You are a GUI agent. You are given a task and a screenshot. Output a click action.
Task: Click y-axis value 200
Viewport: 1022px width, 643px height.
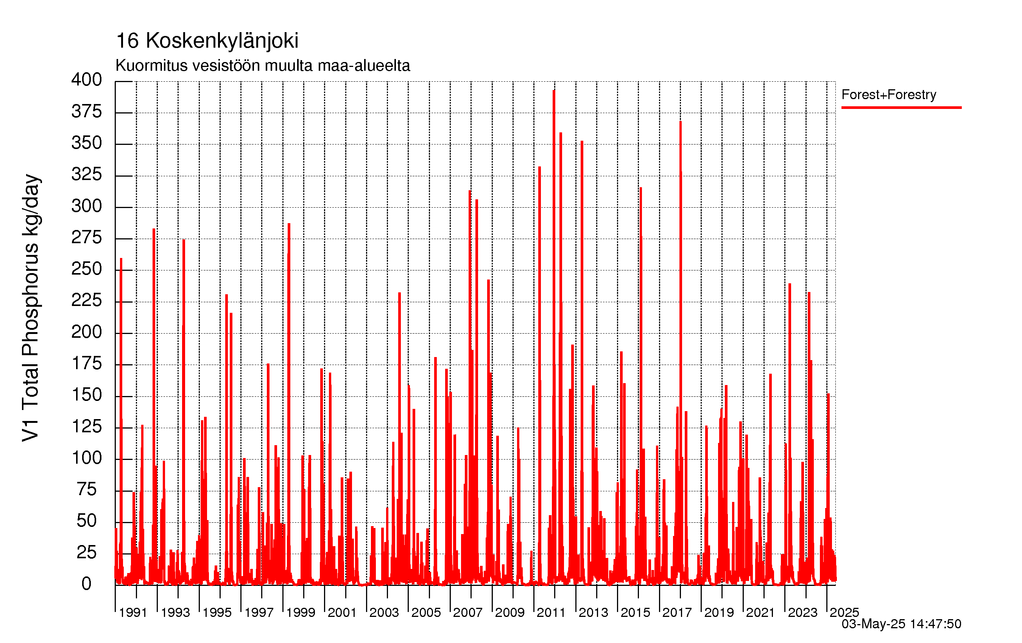[87, 332]
